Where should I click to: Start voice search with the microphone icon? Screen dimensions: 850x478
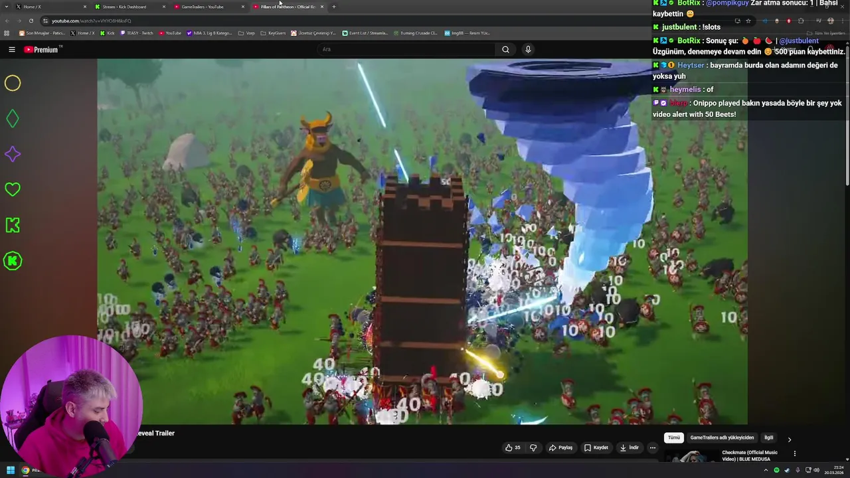(x=528, y=49)
